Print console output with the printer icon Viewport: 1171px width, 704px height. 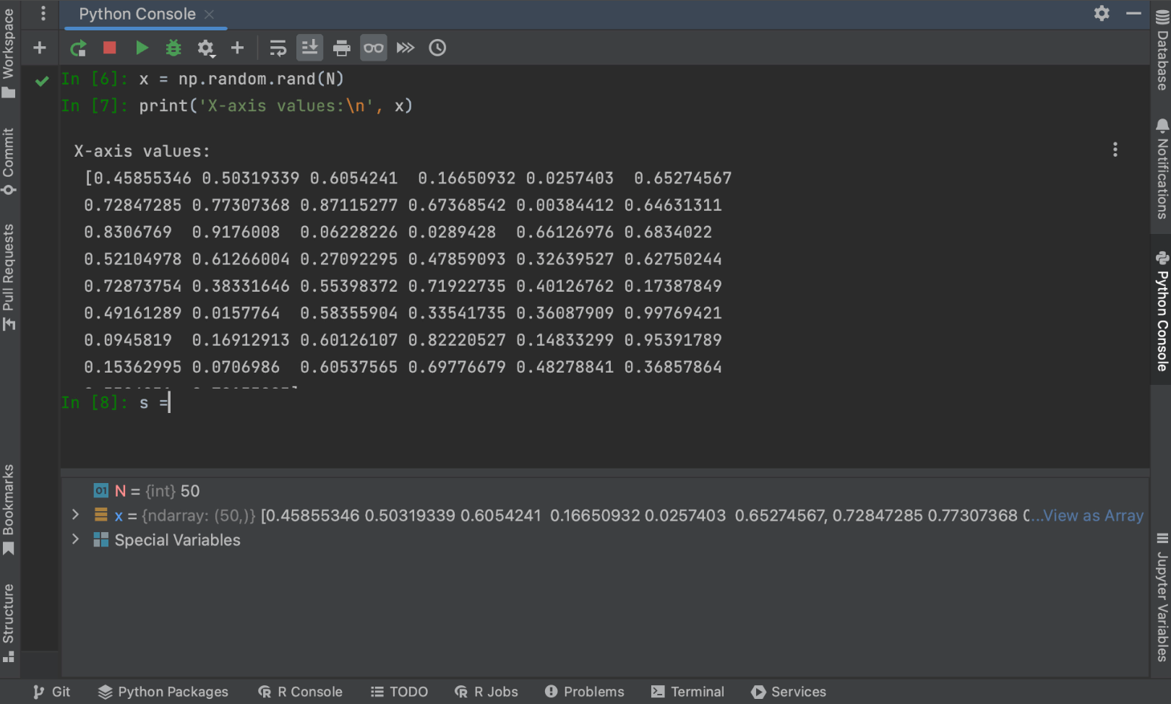[341, 48]
